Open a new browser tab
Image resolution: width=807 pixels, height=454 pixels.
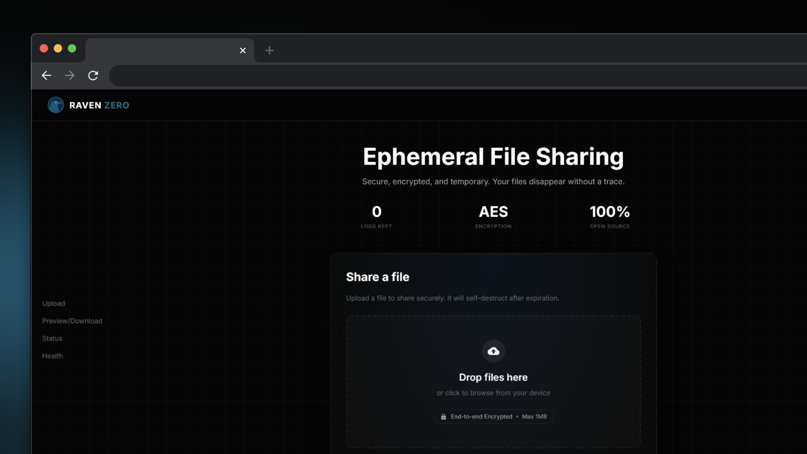point(269,50)
